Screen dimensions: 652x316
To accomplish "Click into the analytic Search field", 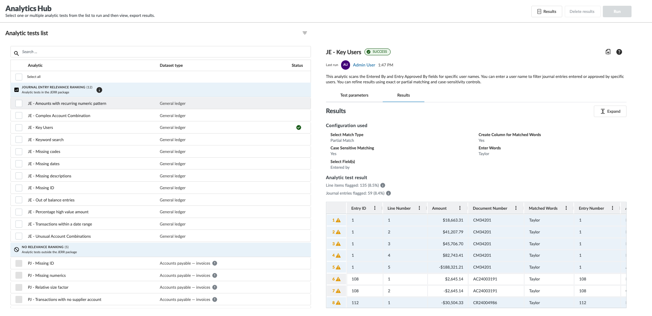I will pyautogui.click(x=160, y=52).
